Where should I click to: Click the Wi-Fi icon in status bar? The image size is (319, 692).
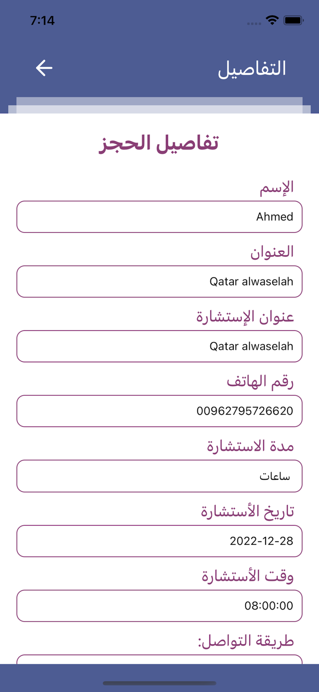point(273,19)
